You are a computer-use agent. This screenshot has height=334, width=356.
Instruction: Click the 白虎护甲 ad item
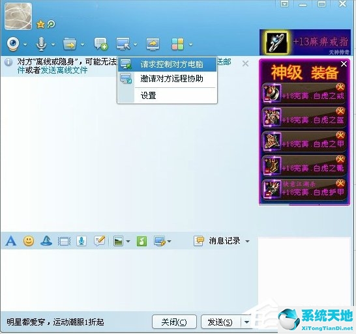[x=304, y=189]
